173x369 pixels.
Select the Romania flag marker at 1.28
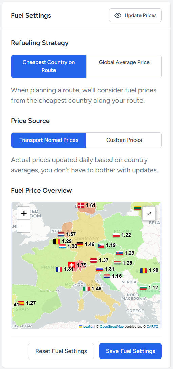coord(144,270)
